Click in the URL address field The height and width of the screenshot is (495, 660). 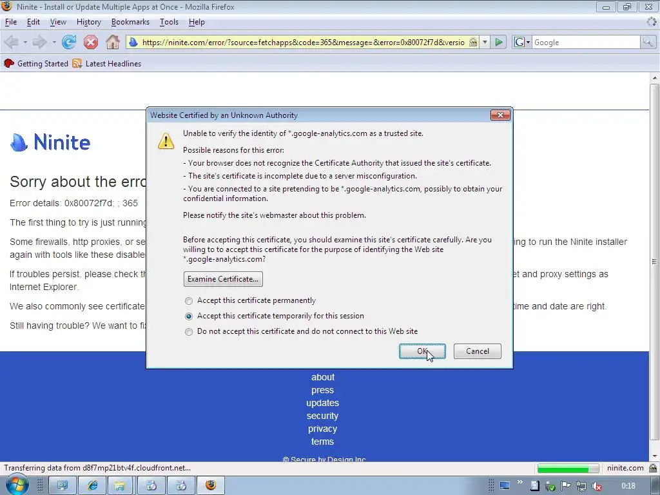pyautogui.click(x=303, y=42)
